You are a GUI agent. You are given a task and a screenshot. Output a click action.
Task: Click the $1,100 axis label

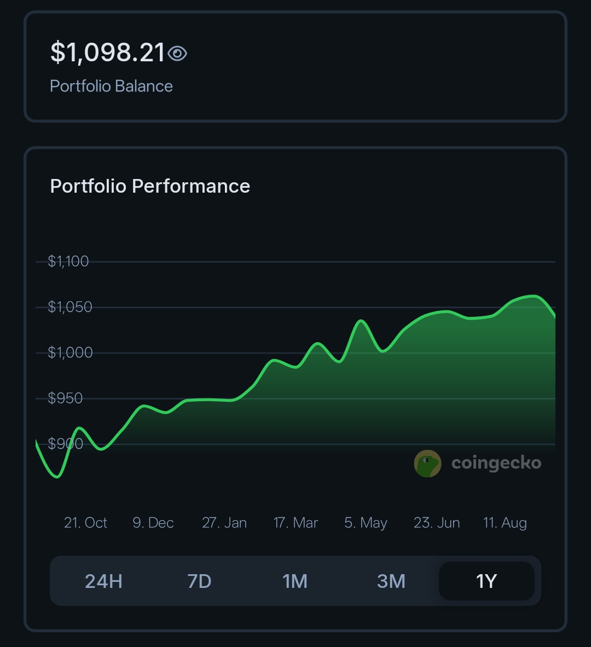(68, 262)
